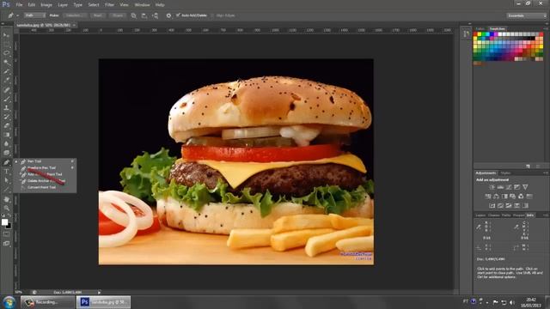Add a Hue/Saturation adjustment

488,197
